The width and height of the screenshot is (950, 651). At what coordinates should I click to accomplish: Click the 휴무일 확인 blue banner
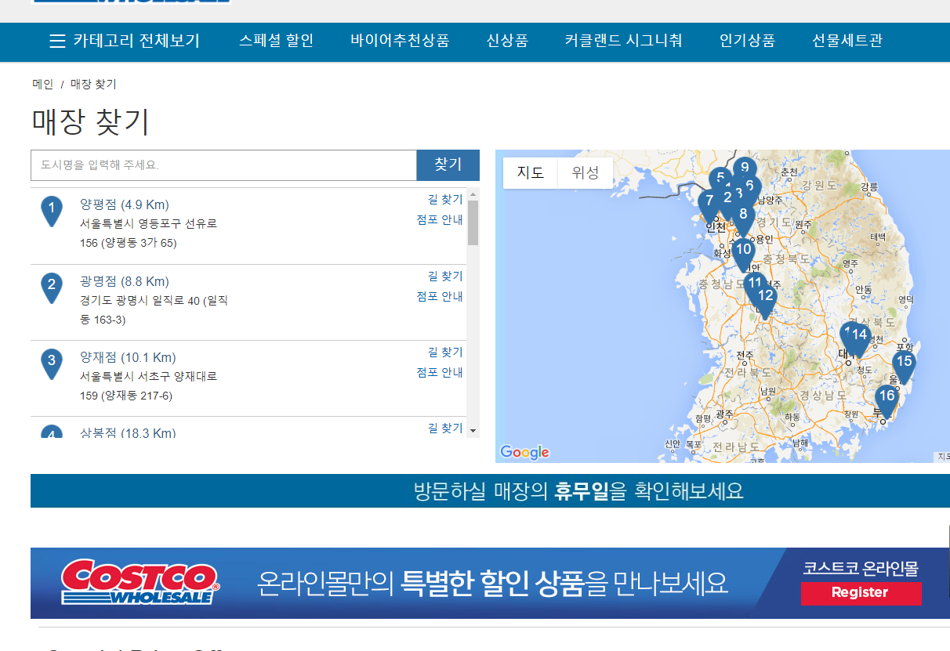490,491
